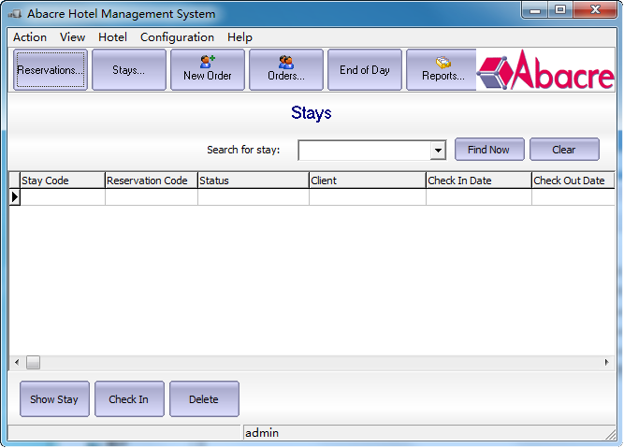Click the New Order toolbar icon
The image size is (624, 448).
[x=207, y=70]
